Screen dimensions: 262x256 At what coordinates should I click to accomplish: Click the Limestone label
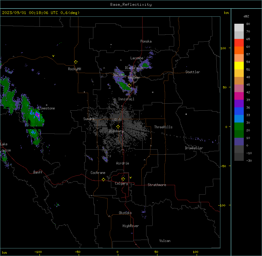47,108
